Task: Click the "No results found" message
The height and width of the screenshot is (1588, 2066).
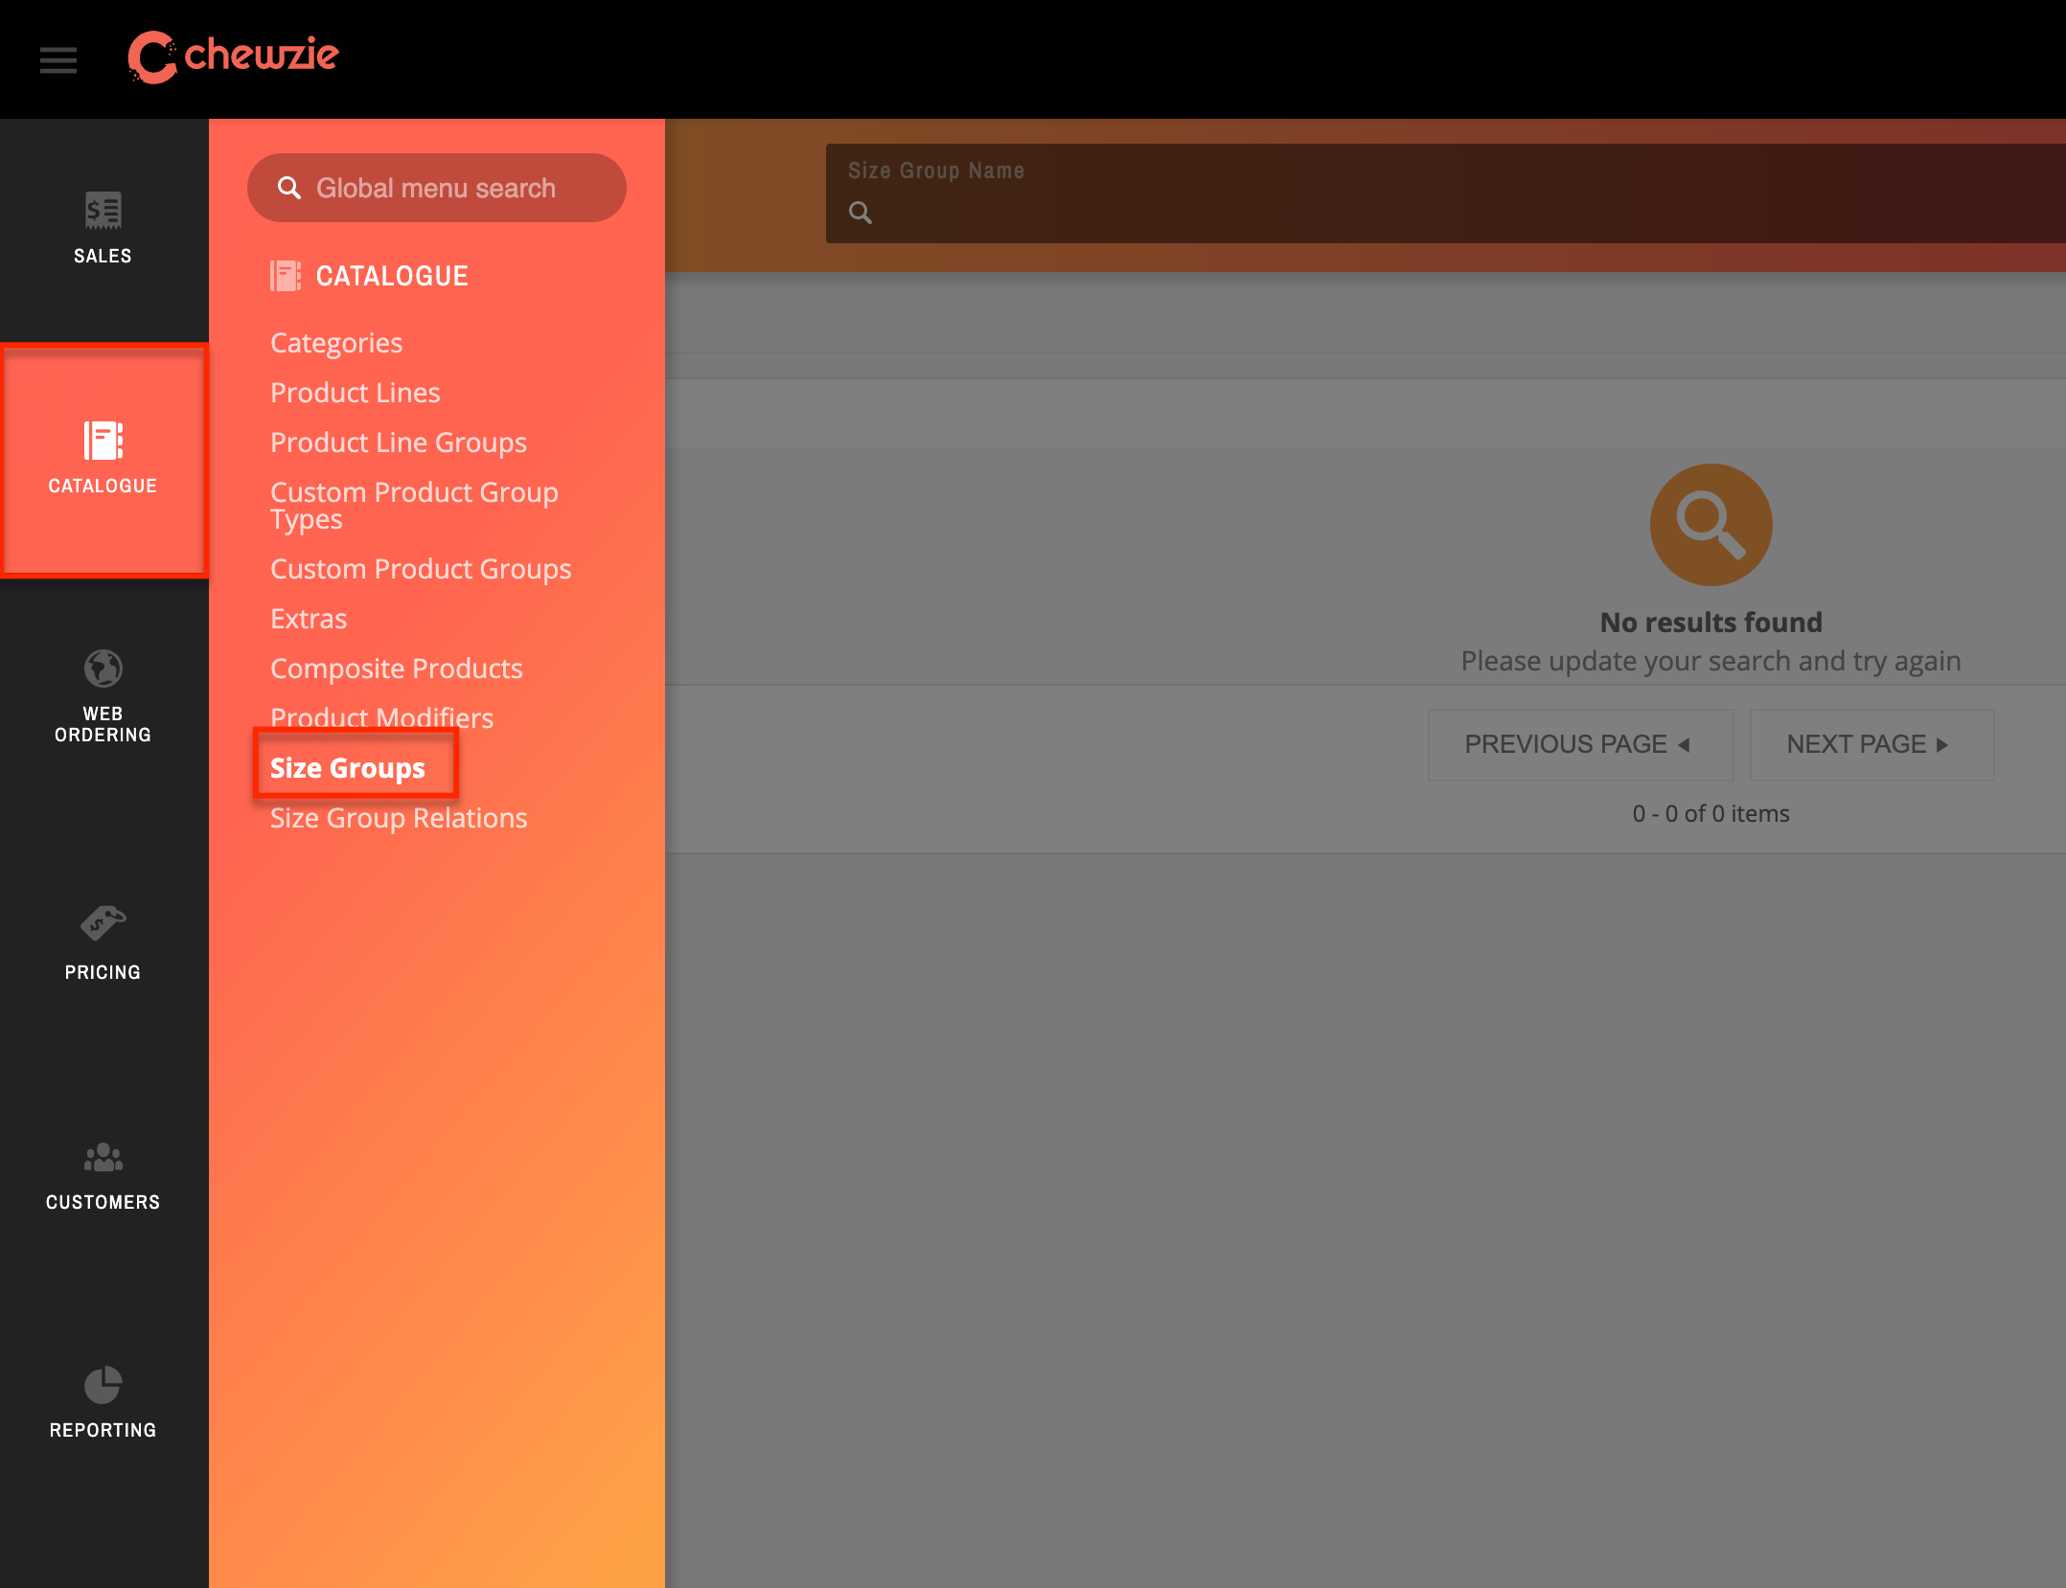Action: tap(1710, 623)
